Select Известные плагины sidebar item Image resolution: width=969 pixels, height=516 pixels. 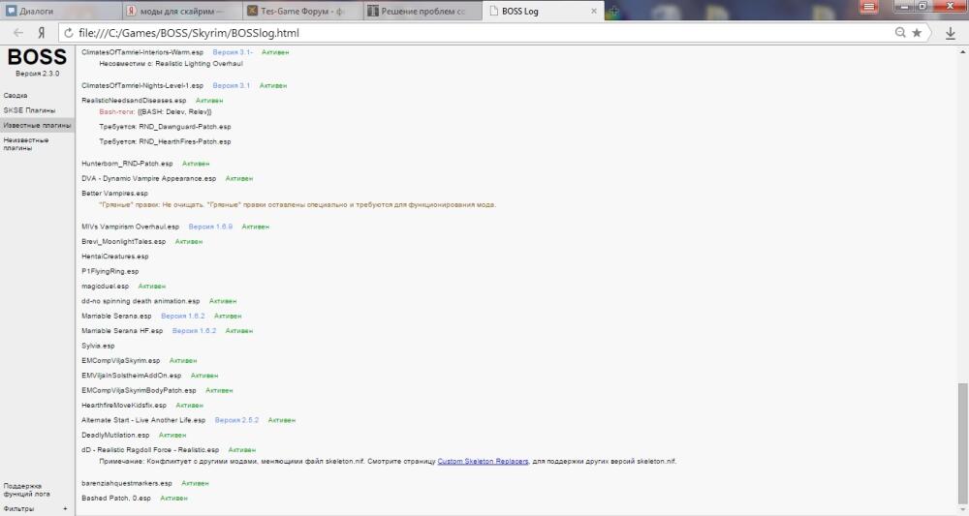coord(37,125)
